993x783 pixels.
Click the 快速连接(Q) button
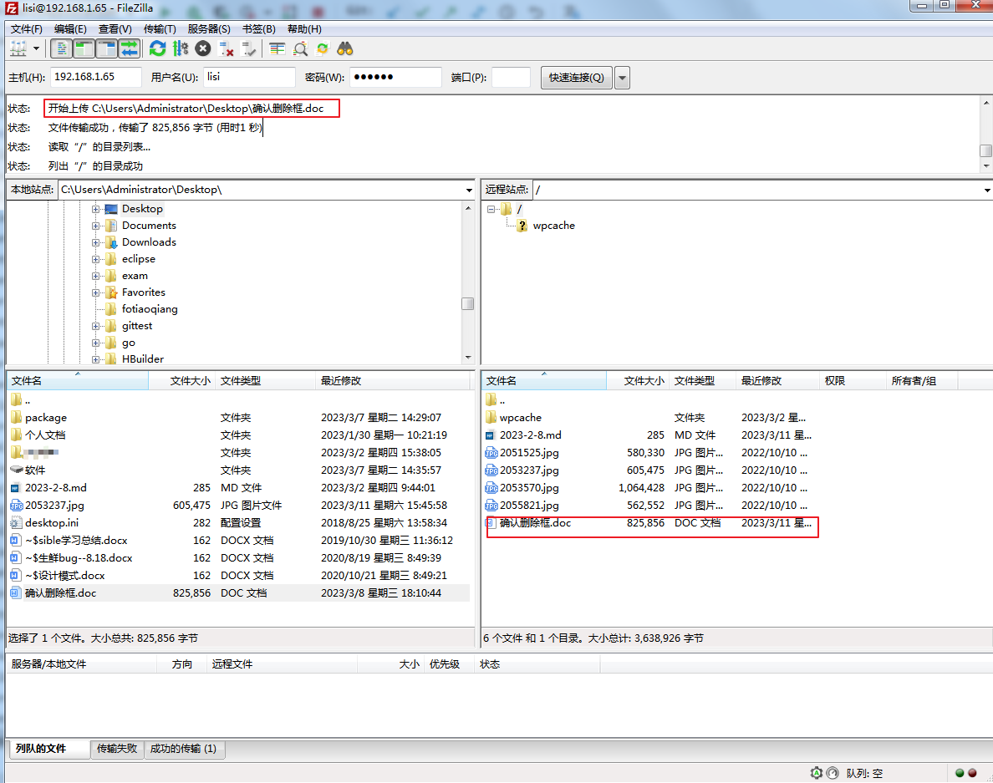(x=576, y=78)
